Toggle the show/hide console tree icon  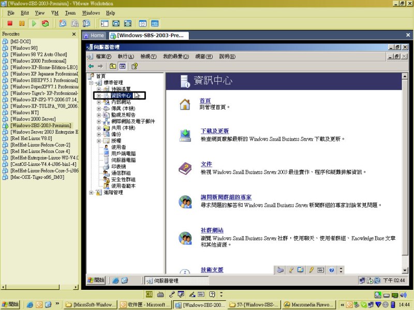pyautogui.click(x=122, y=66)
